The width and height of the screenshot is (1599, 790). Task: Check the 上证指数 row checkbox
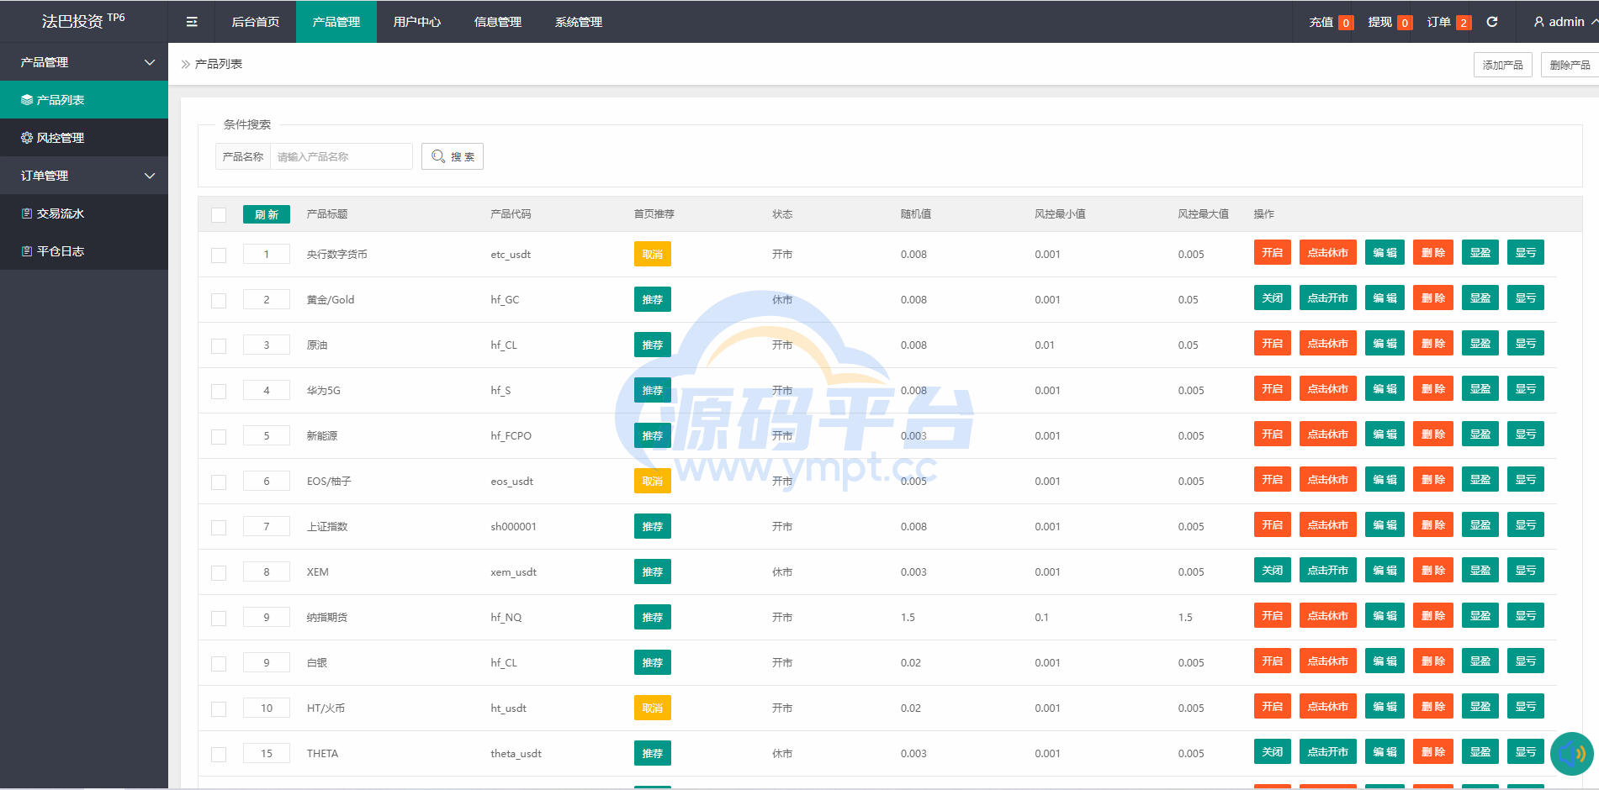pos(219,527)
